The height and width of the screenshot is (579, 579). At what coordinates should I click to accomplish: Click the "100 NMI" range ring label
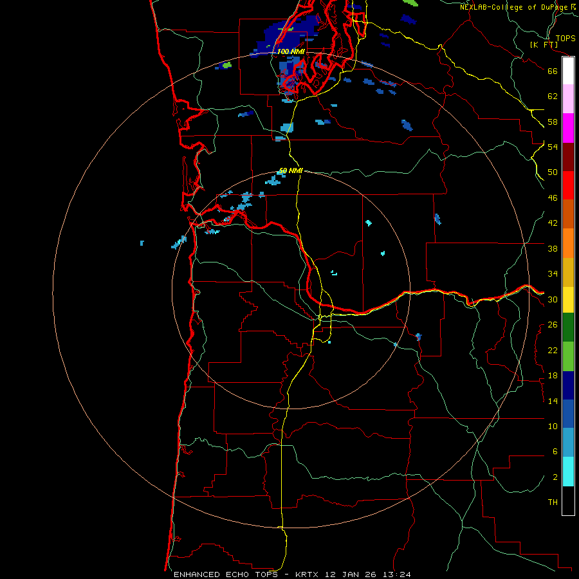click(x=291, y=51)
